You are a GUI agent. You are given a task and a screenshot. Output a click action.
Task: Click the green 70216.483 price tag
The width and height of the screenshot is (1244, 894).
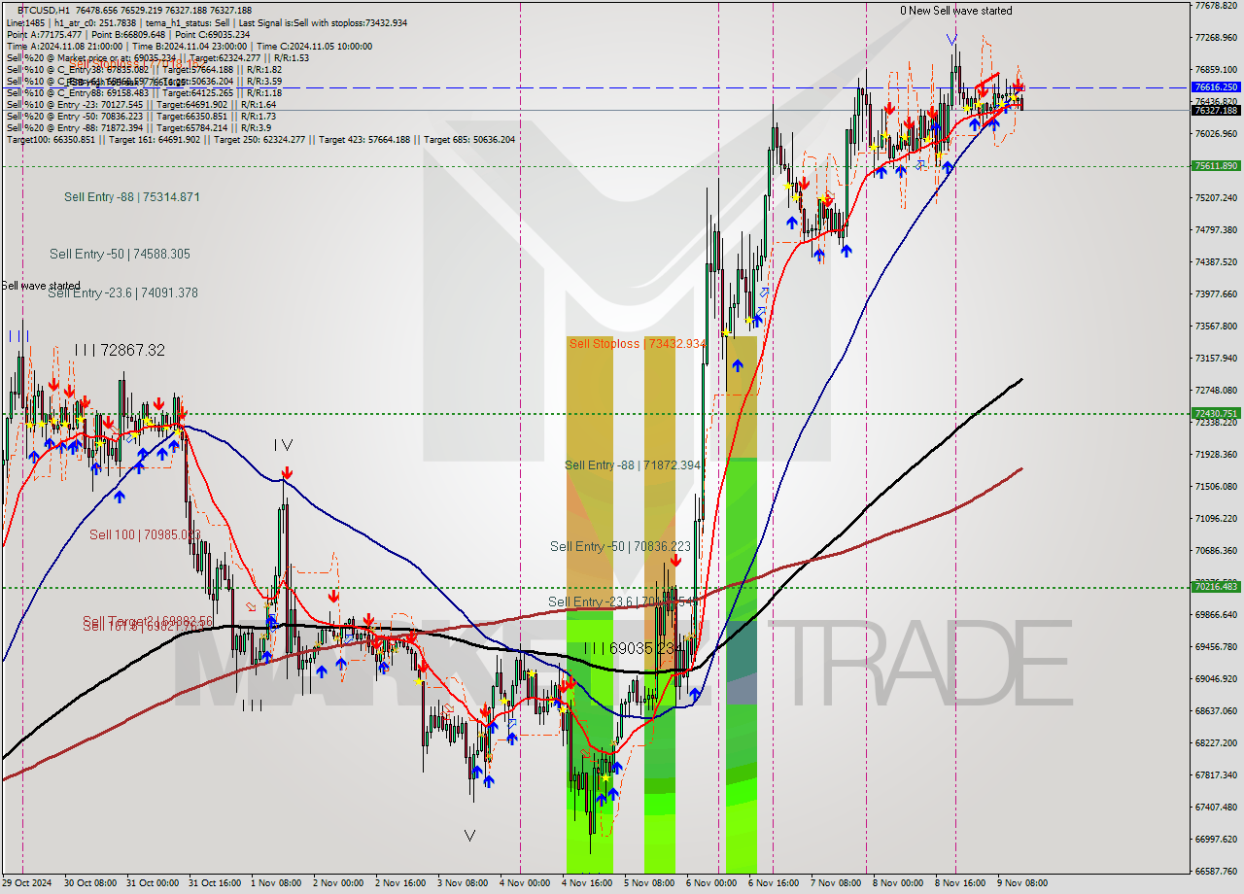point(1216,586)
